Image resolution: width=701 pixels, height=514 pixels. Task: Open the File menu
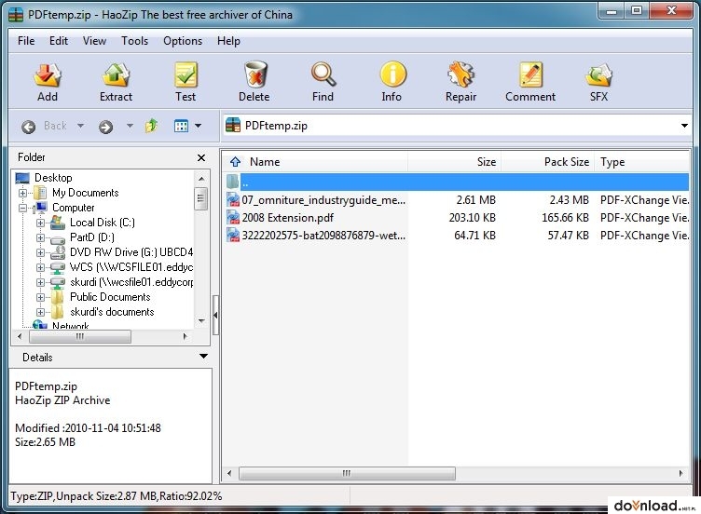coord(26,41)
